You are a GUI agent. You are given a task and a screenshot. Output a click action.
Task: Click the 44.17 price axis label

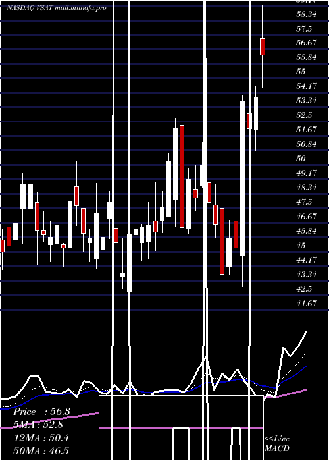point(307,260)
